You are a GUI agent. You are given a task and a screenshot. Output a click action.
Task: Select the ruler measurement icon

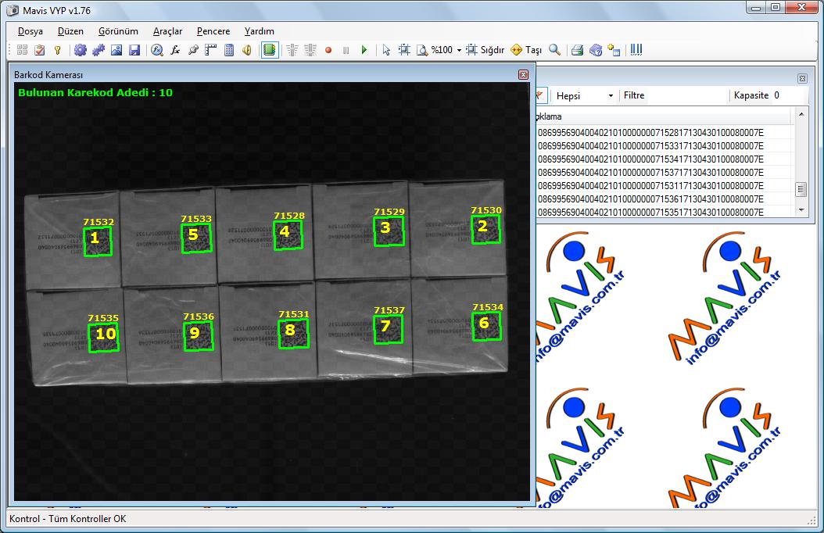211,50
